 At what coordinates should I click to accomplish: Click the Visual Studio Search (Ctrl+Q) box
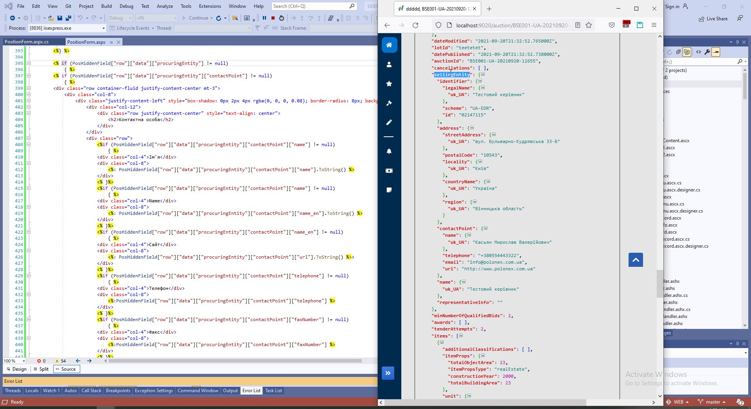(x=314, y=6)
